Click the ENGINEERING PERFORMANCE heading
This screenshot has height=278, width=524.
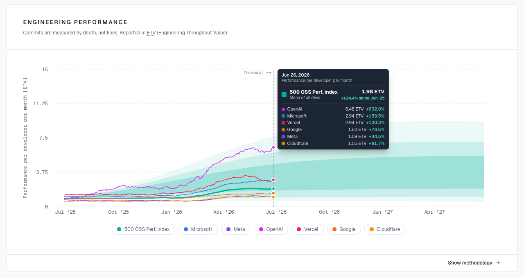point(75,22)
